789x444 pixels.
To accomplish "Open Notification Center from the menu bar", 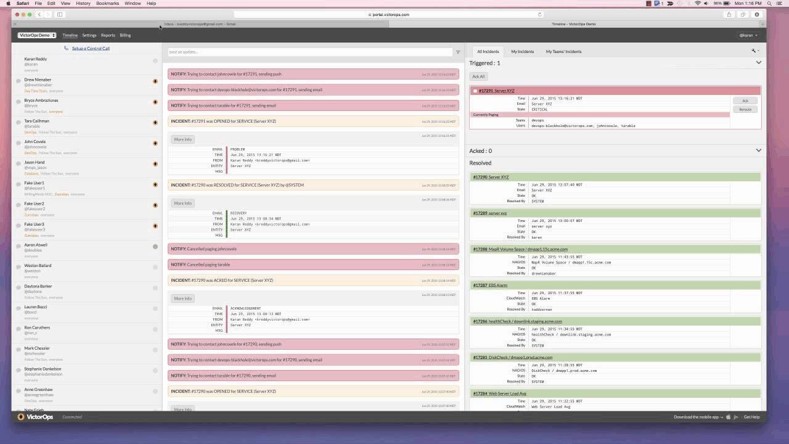I will 780,3.
